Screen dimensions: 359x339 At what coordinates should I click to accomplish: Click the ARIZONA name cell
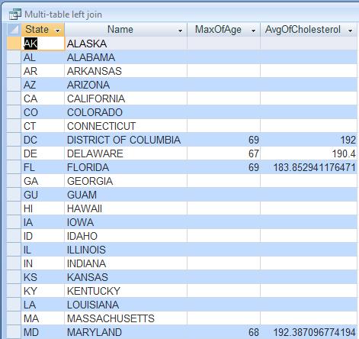coord(126,85)
